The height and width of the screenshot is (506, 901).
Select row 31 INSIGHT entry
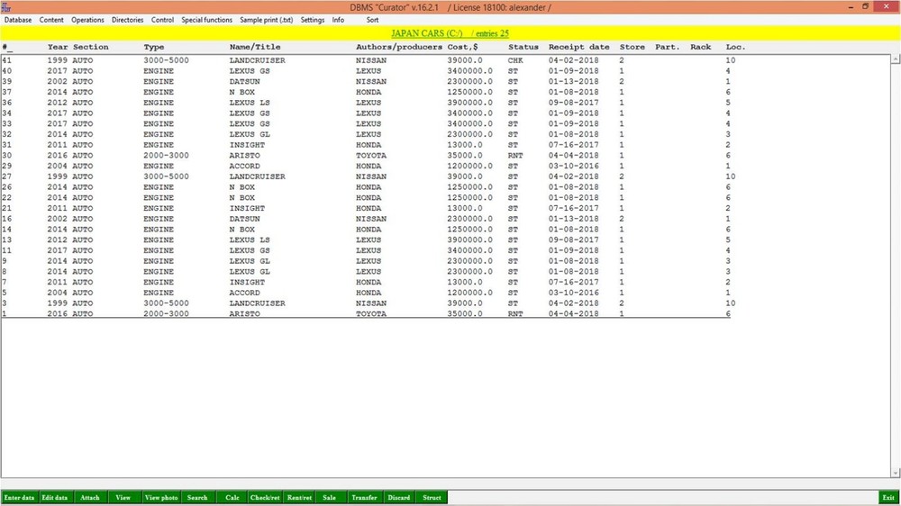pyautogui.click(x=368, y=145)
